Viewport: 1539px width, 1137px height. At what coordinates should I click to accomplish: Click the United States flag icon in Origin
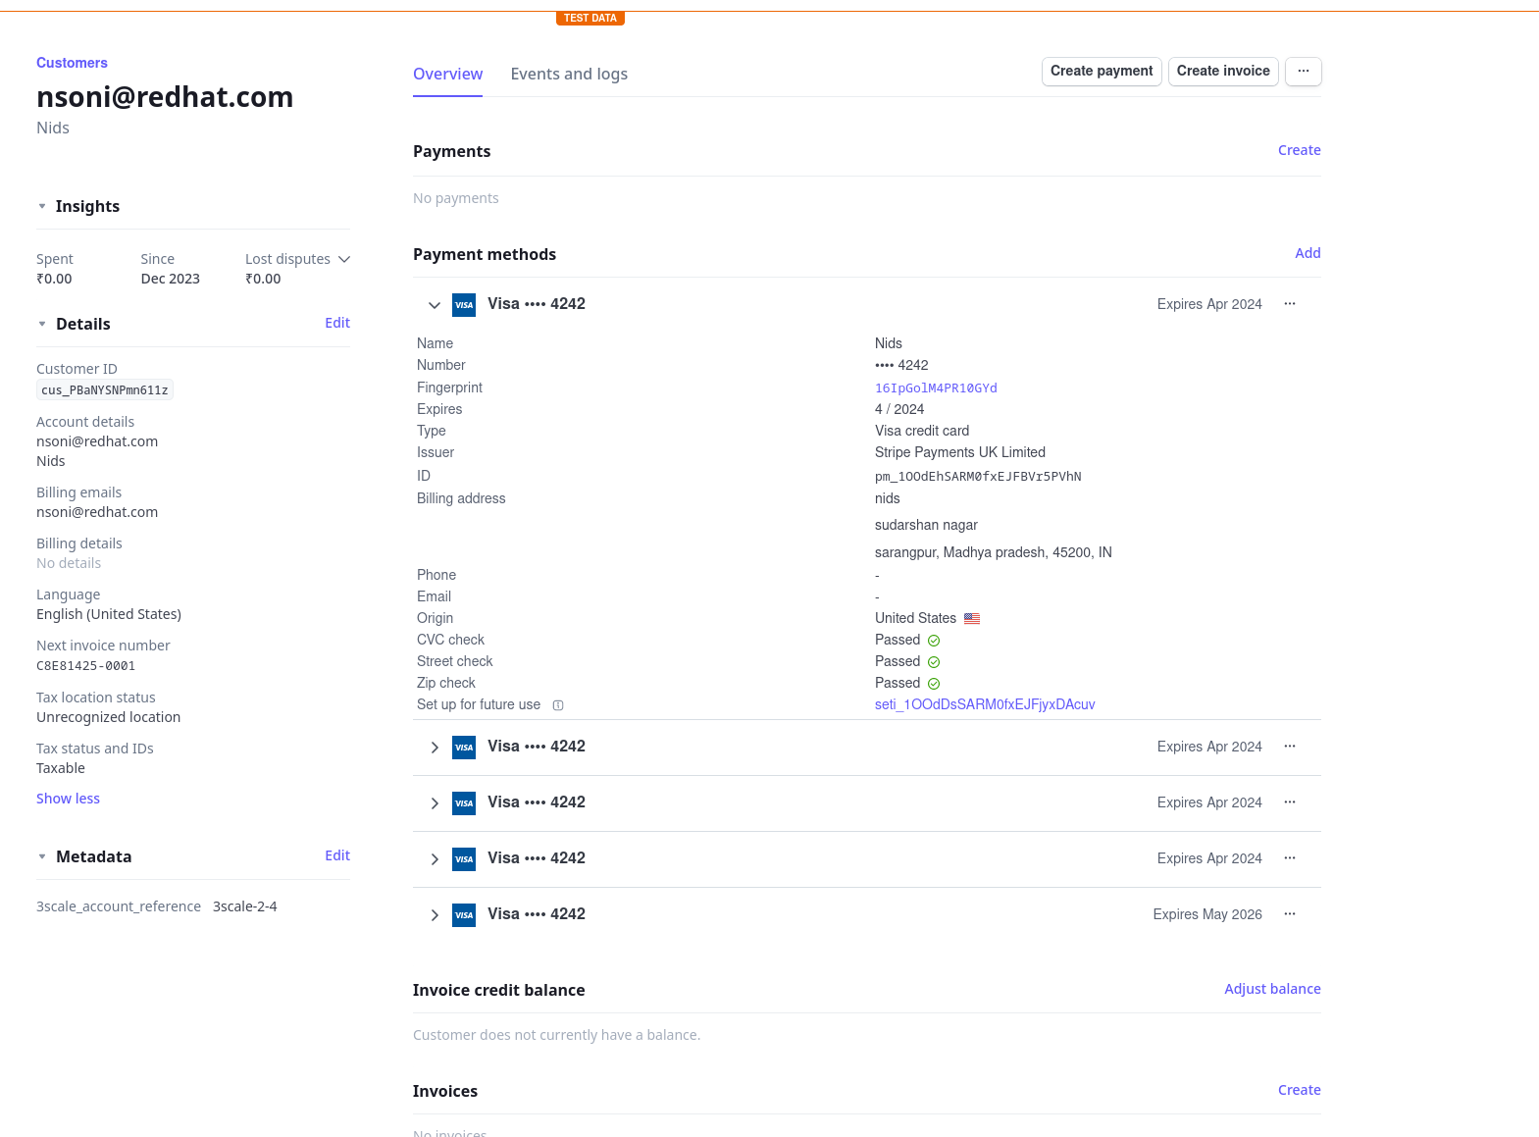[972, 619]
